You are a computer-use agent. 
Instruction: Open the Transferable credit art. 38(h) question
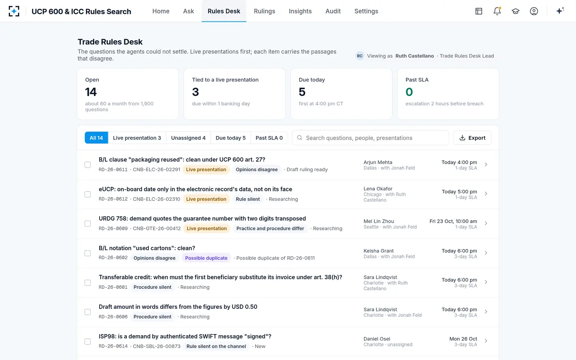tap(220, 277)
